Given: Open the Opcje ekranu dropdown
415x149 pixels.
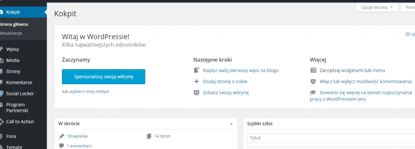Looking at the screenshot, I should click(x=377, y=7).
